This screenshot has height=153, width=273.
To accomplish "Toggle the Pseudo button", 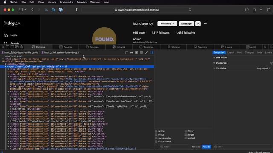I will click(206, 147).
